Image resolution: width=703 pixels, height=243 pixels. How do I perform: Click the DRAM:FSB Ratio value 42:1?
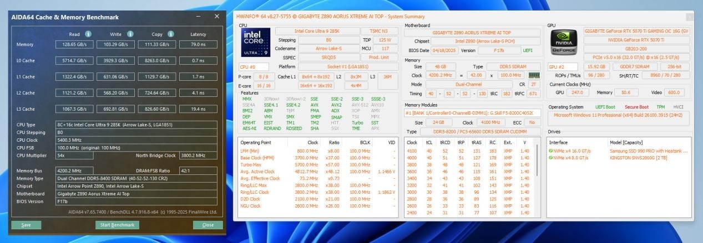point(199,171)
